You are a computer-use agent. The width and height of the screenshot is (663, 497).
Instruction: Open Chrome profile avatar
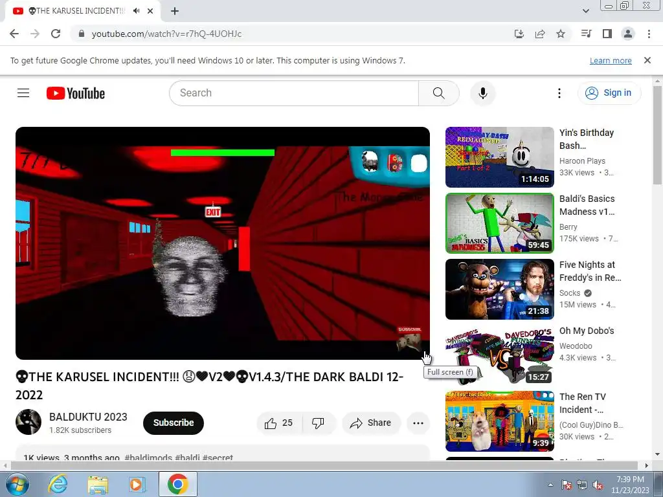click(x=628, y=34)
